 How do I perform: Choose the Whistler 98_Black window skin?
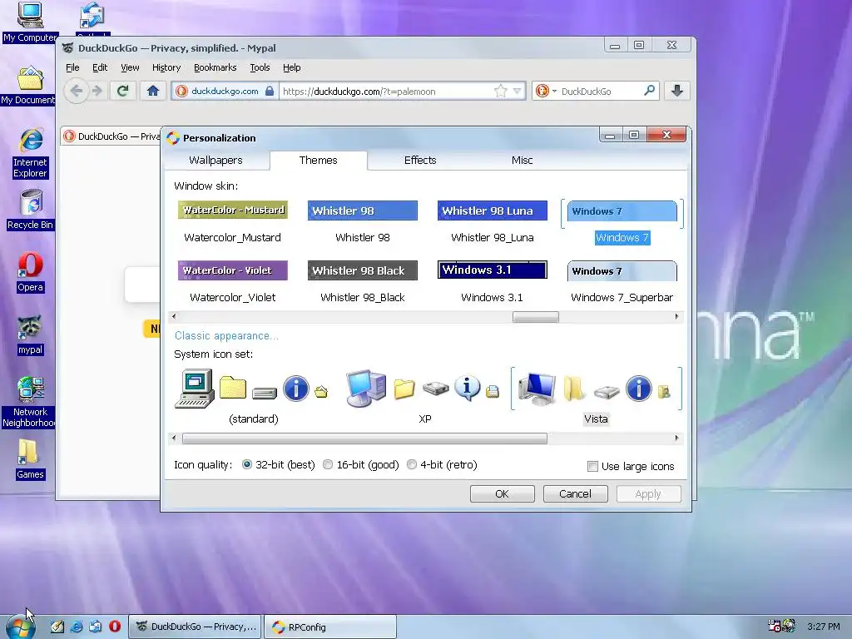pyautogui.click(x=363, y=281)
